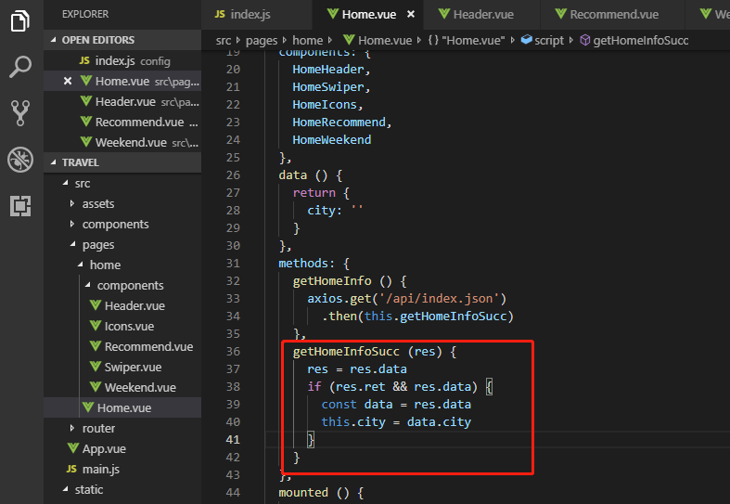Open Recommend.vue in the file tree
The image size is (730, 504).
coord(122,346)
